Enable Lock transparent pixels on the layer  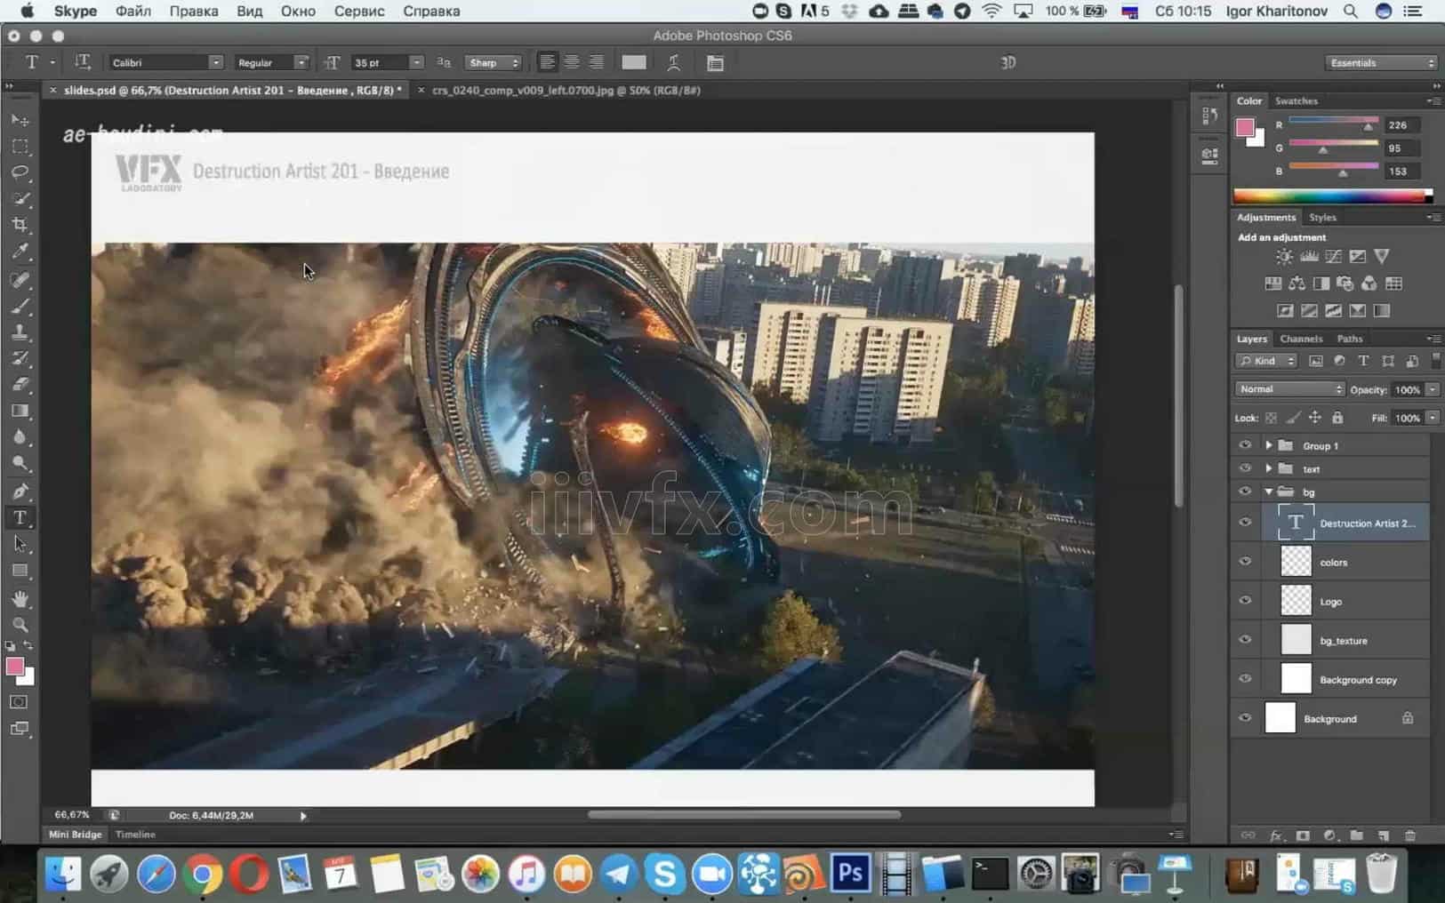point(1270,418)
